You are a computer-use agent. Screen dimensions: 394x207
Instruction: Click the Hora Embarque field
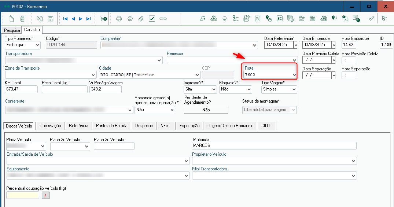point(349,45)
